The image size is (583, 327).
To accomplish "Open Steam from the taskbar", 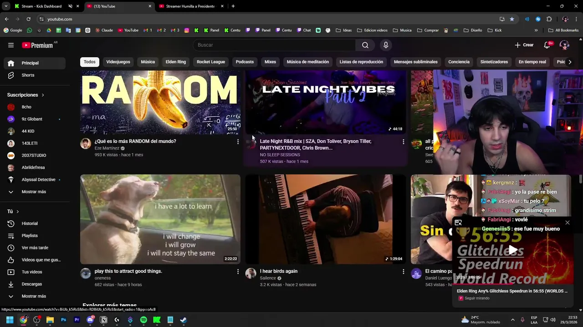I will click(x=183, y=320).
